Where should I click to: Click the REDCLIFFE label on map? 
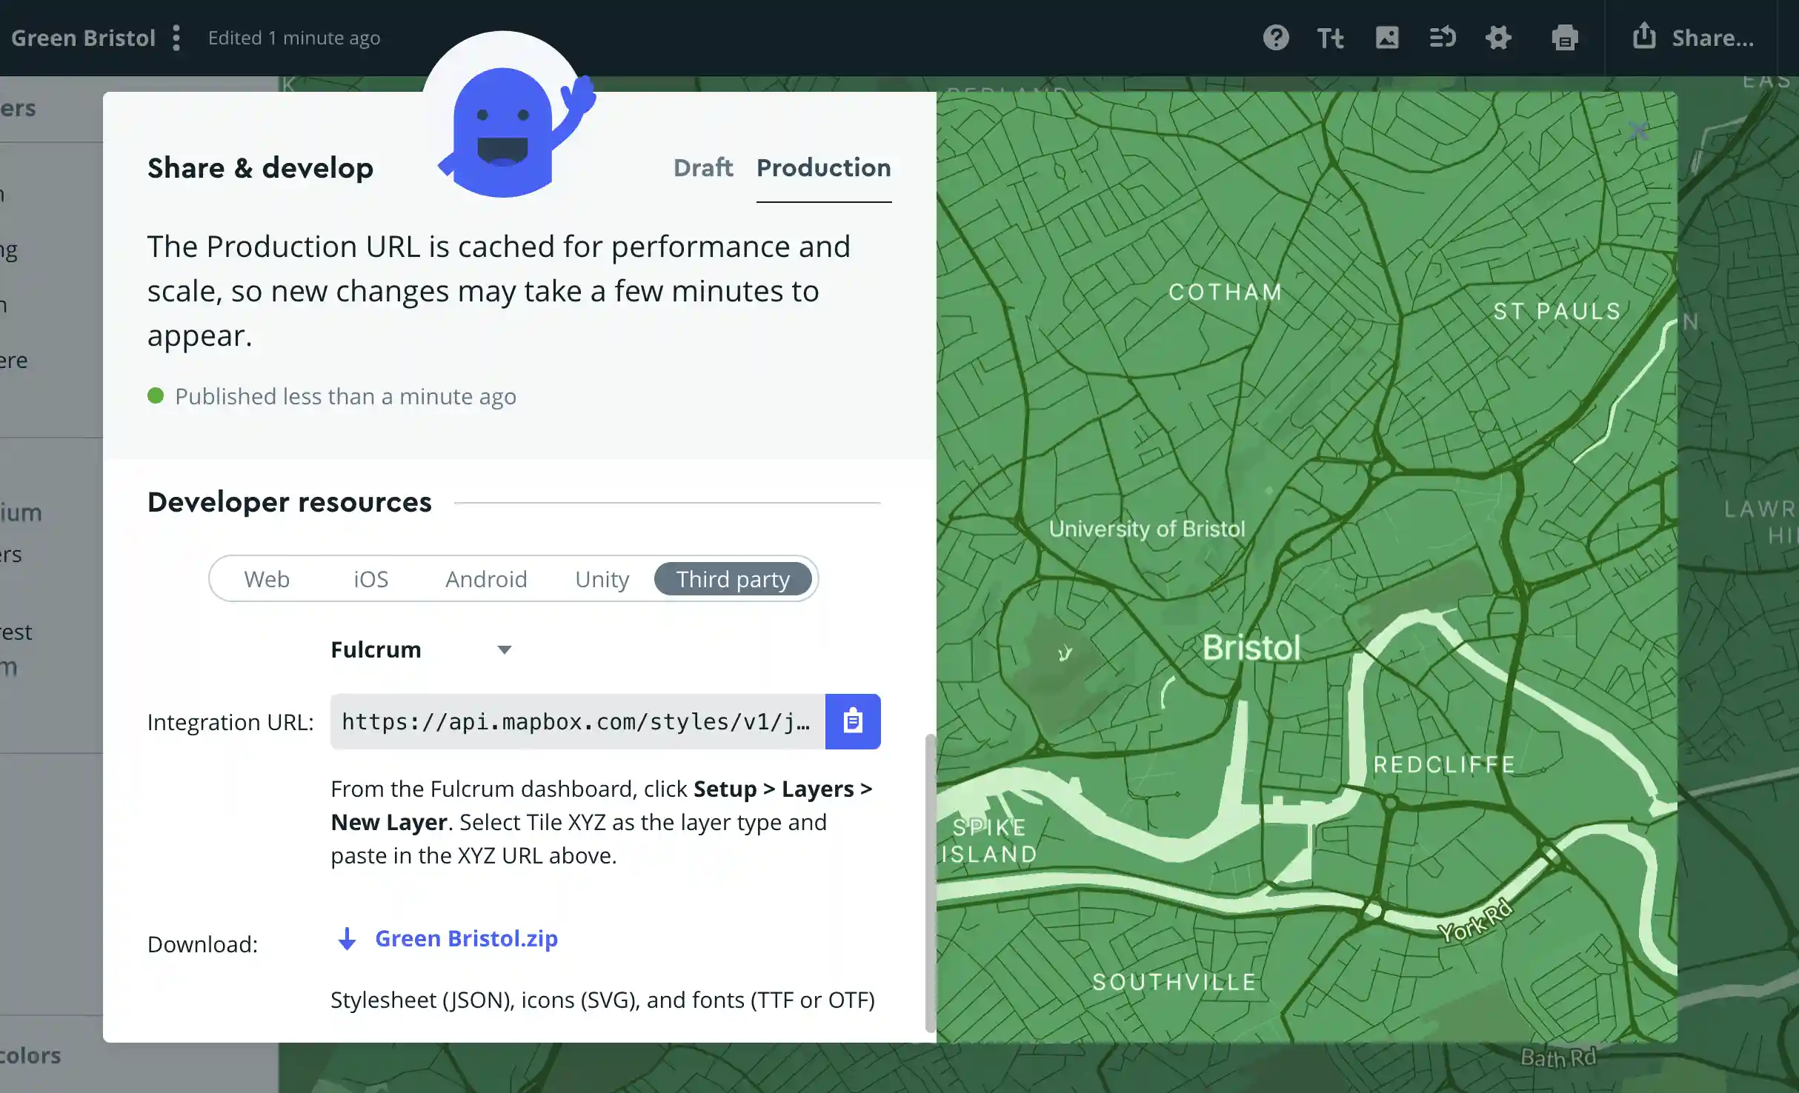(x=1444, y=764)
